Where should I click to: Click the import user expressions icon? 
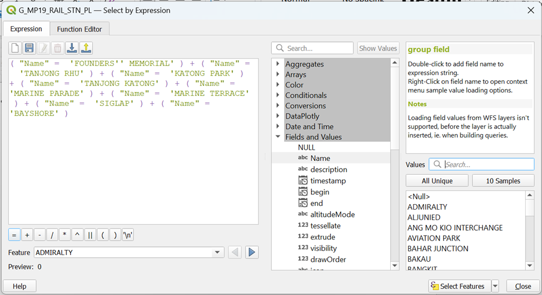tap(72, 48)
